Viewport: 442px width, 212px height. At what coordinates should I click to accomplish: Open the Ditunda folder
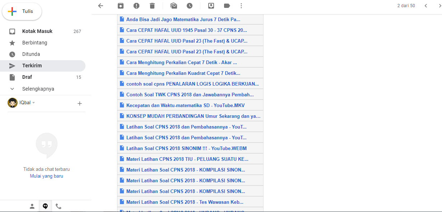(43, 54)
